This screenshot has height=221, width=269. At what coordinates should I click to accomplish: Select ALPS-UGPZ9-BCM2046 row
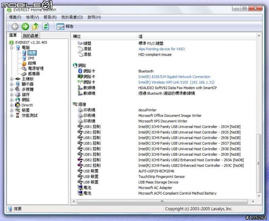[x=156, y=171]
